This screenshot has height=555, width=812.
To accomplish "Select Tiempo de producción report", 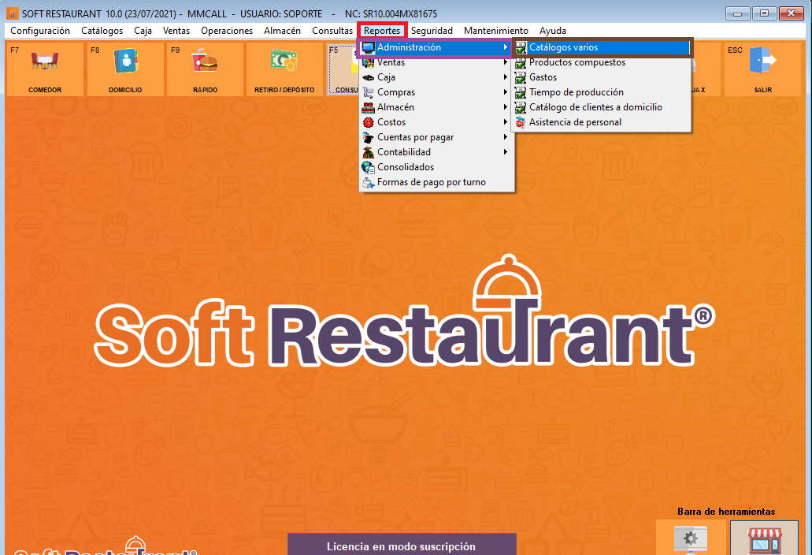I will [x=576, y=92].
